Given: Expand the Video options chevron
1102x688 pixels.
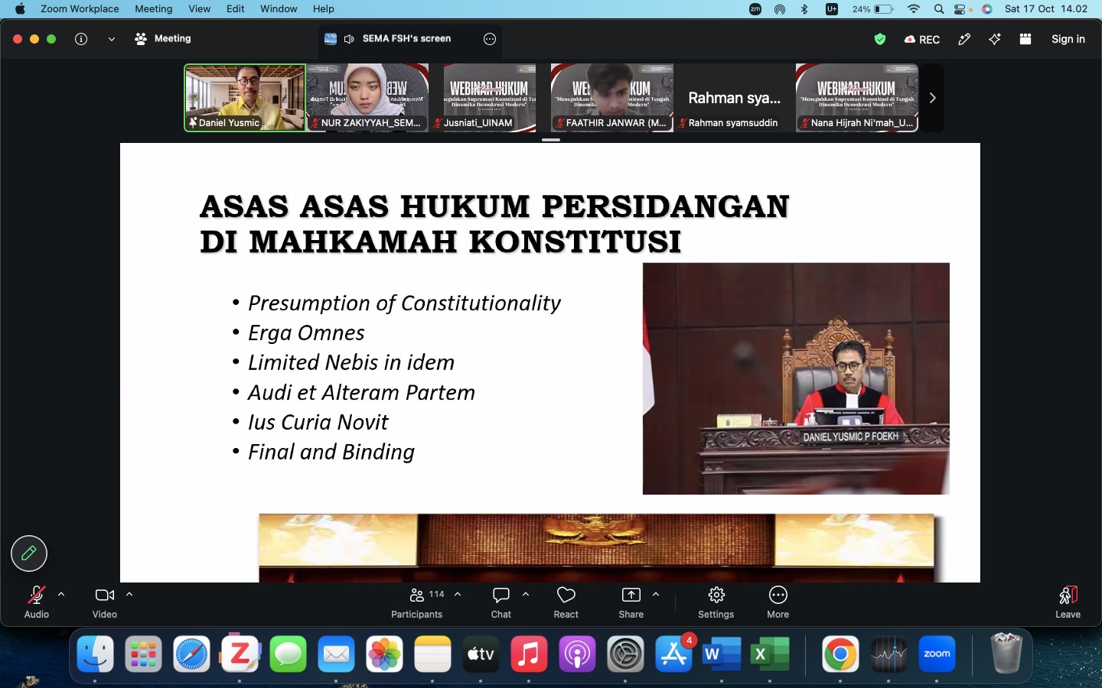Looking at the screenshot, I should 129,594.
